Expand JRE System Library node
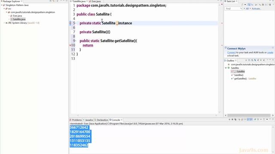Screen dimensions: 275x154 pos(4,23)
